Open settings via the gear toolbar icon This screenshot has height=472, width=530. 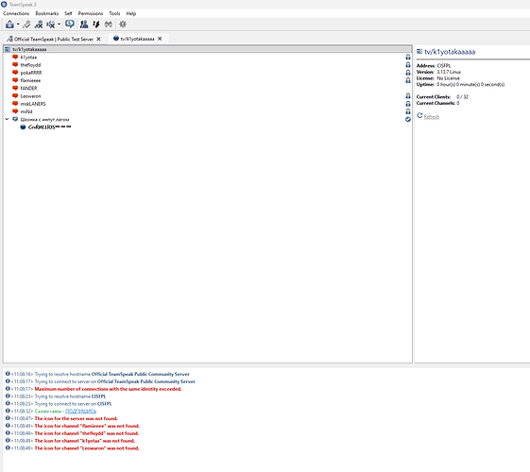coord(123,25)
